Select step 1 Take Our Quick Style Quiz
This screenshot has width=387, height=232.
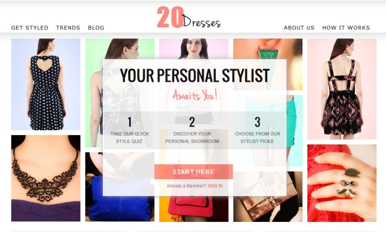[130, 130]
